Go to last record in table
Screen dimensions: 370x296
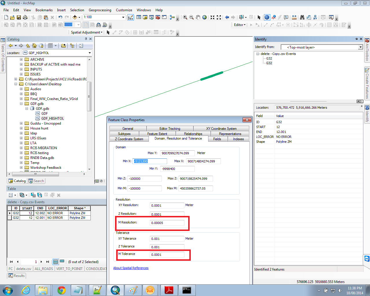pos(48,262)
